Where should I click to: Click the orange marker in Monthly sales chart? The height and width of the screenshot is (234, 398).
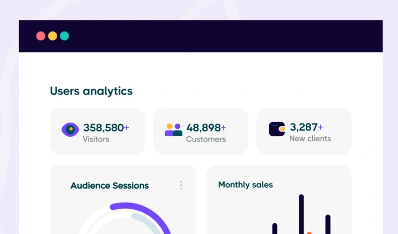[x=309, y=233]
